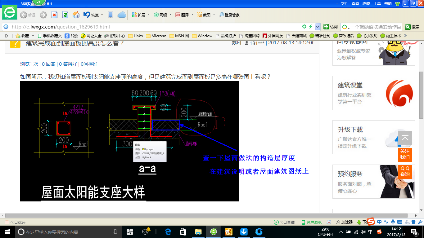Toggle the bookmarks sidebar expand arrow
The height and width of the screenshot is (238, 424).
pos(6,36)
